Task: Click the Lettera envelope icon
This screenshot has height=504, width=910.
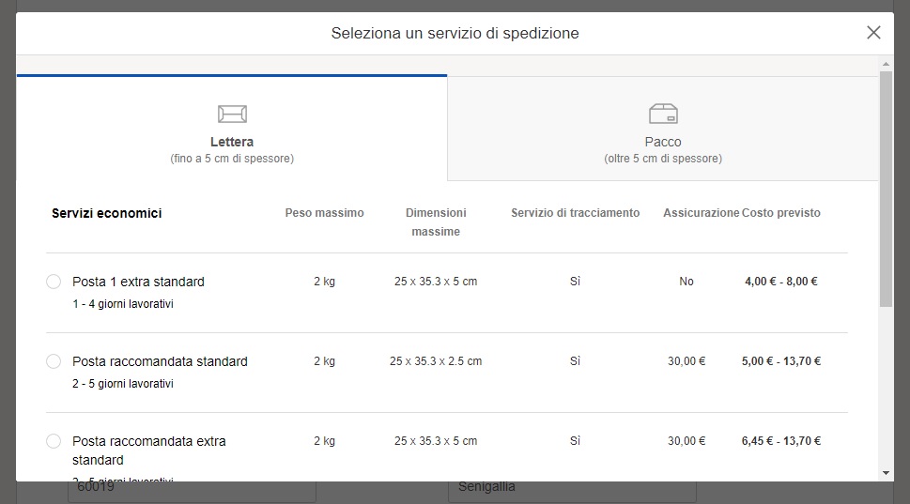Action: (232, 114)
